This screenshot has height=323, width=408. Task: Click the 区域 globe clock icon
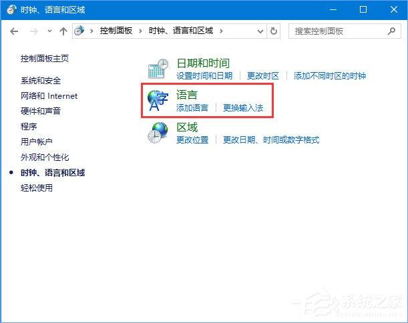158,133
